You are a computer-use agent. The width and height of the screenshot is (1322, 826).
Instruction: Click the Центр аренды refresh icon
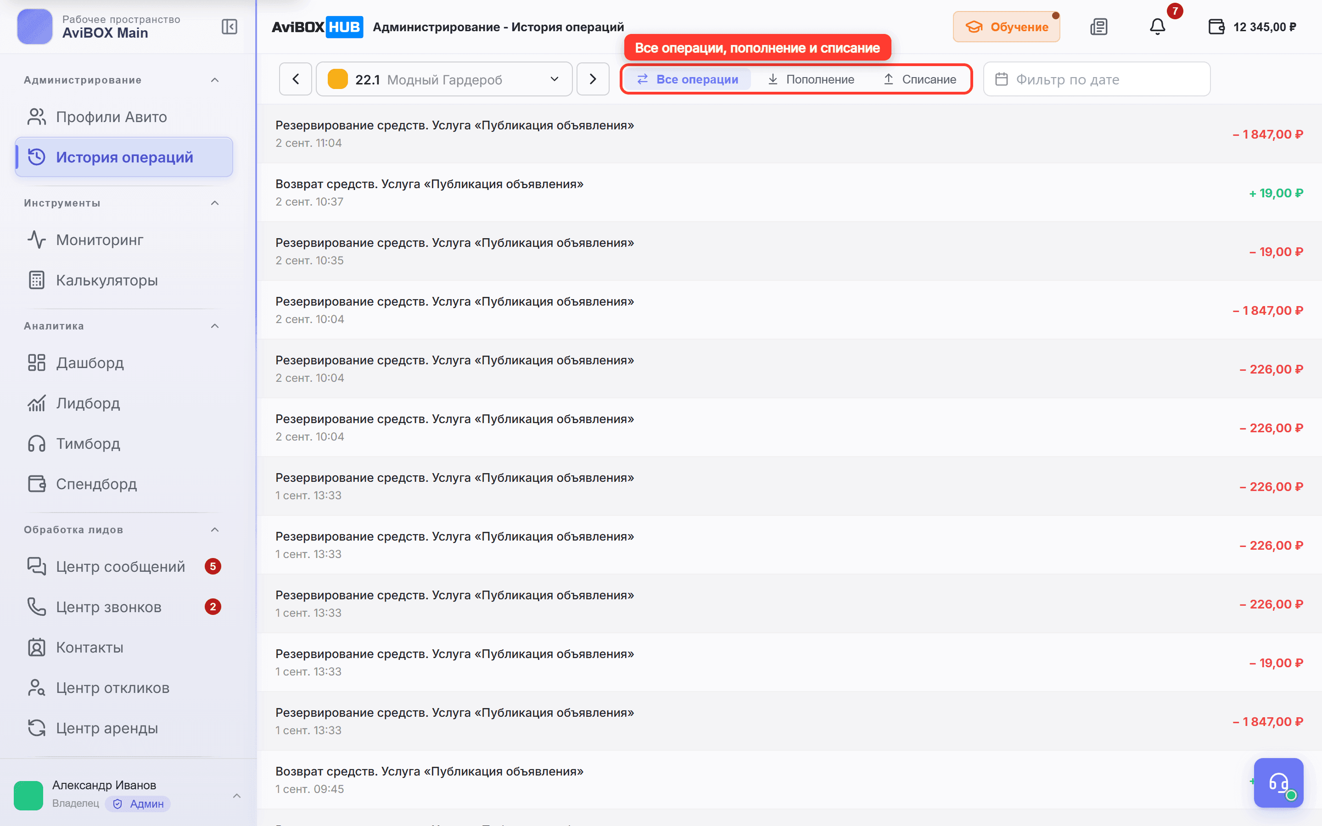click(37, 728)
